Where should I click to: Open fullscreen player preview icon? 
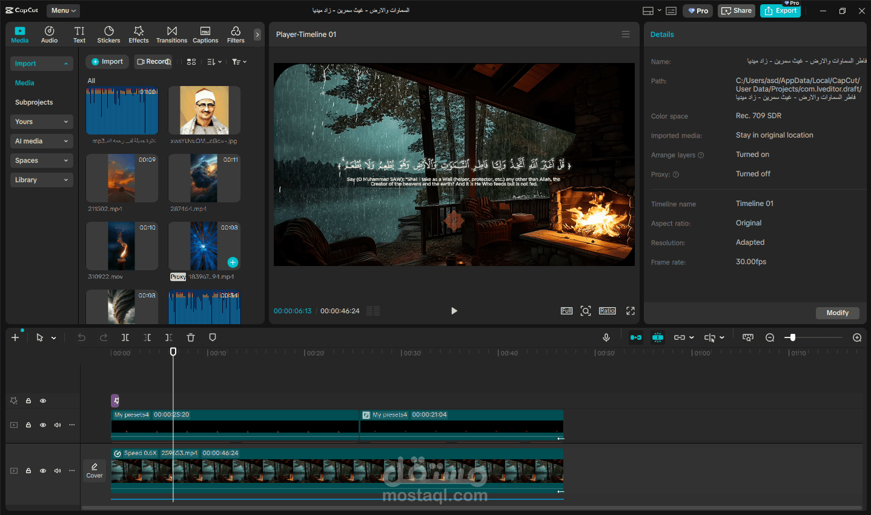tap(631, 311)
